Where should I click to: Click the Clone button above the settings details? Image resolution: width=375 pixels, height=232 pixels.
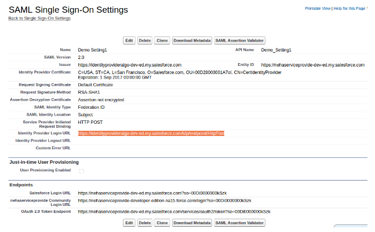(162, 40)
